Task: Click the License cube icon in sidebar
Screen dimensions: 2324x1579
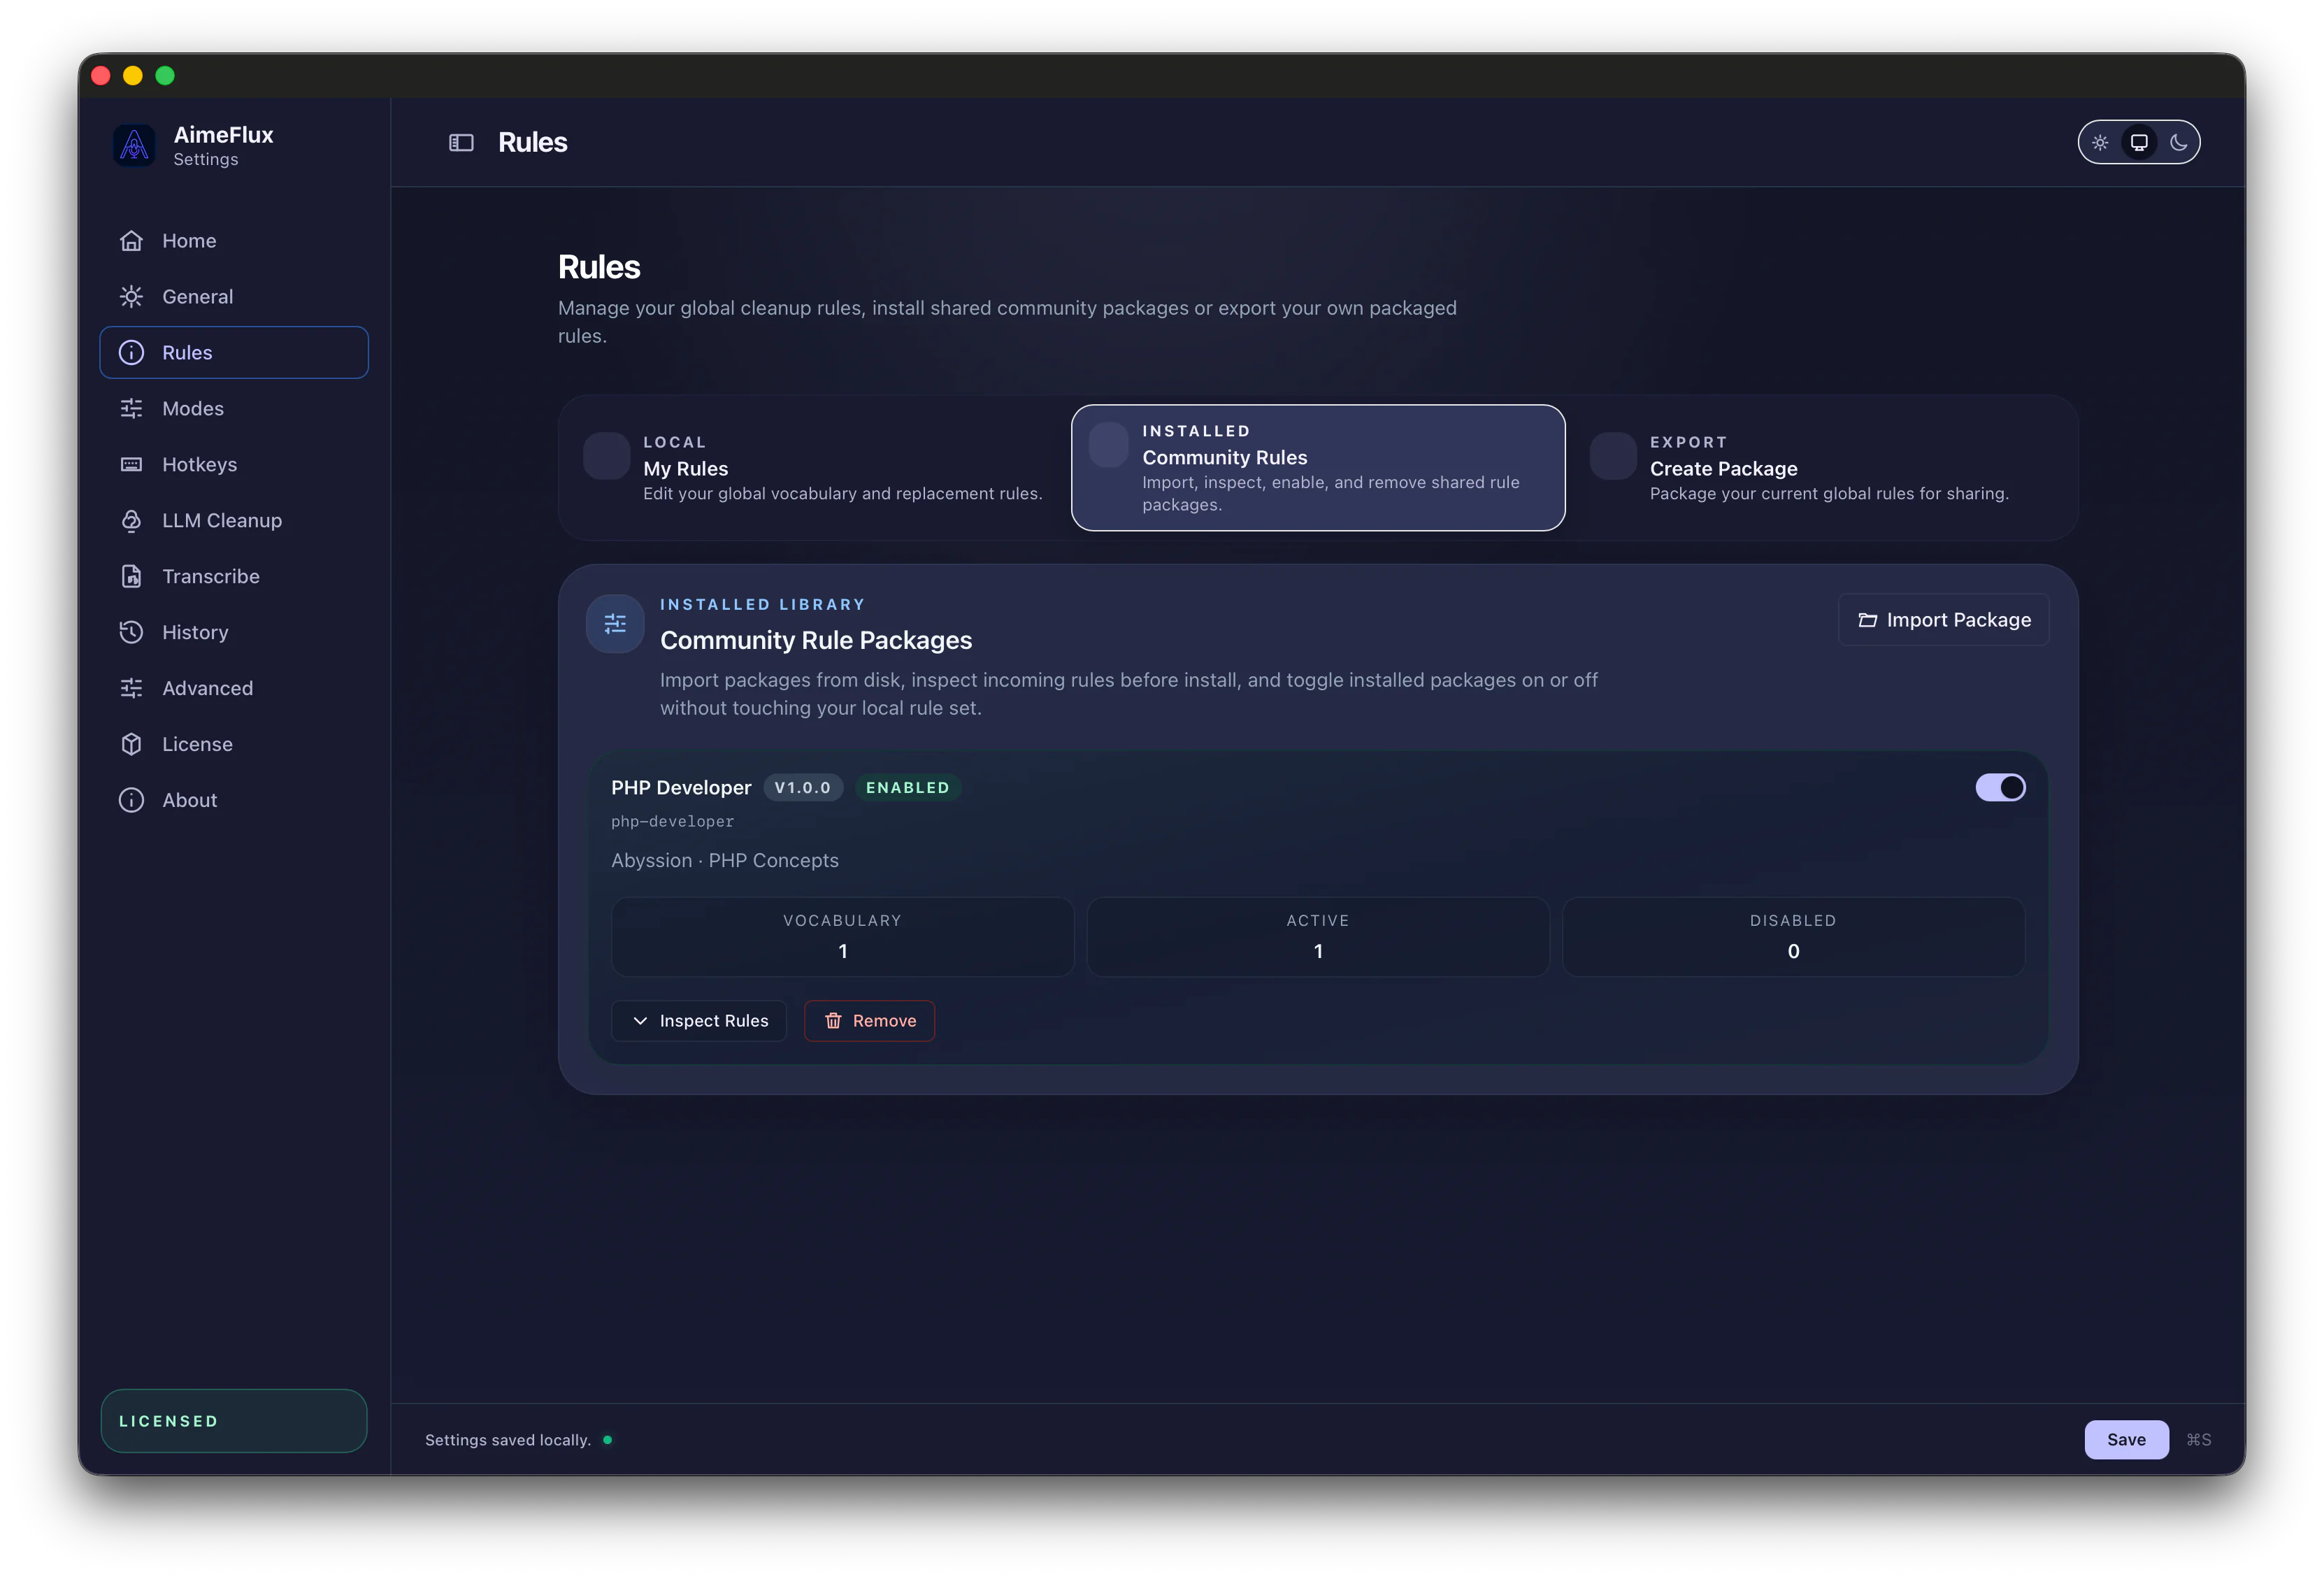Action: click(x=131, y=745)
